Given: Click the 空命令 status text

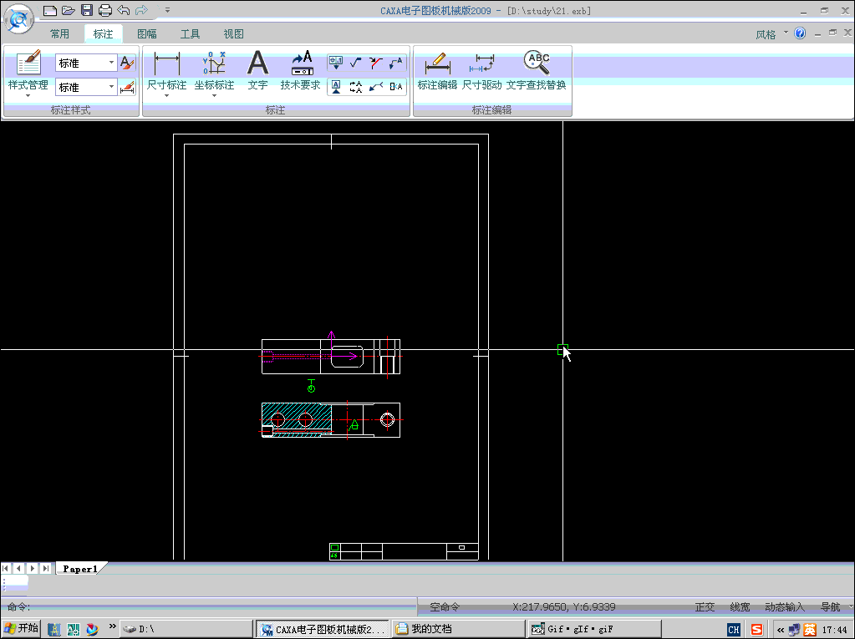Looking at the screenshot, I should 445,607.
